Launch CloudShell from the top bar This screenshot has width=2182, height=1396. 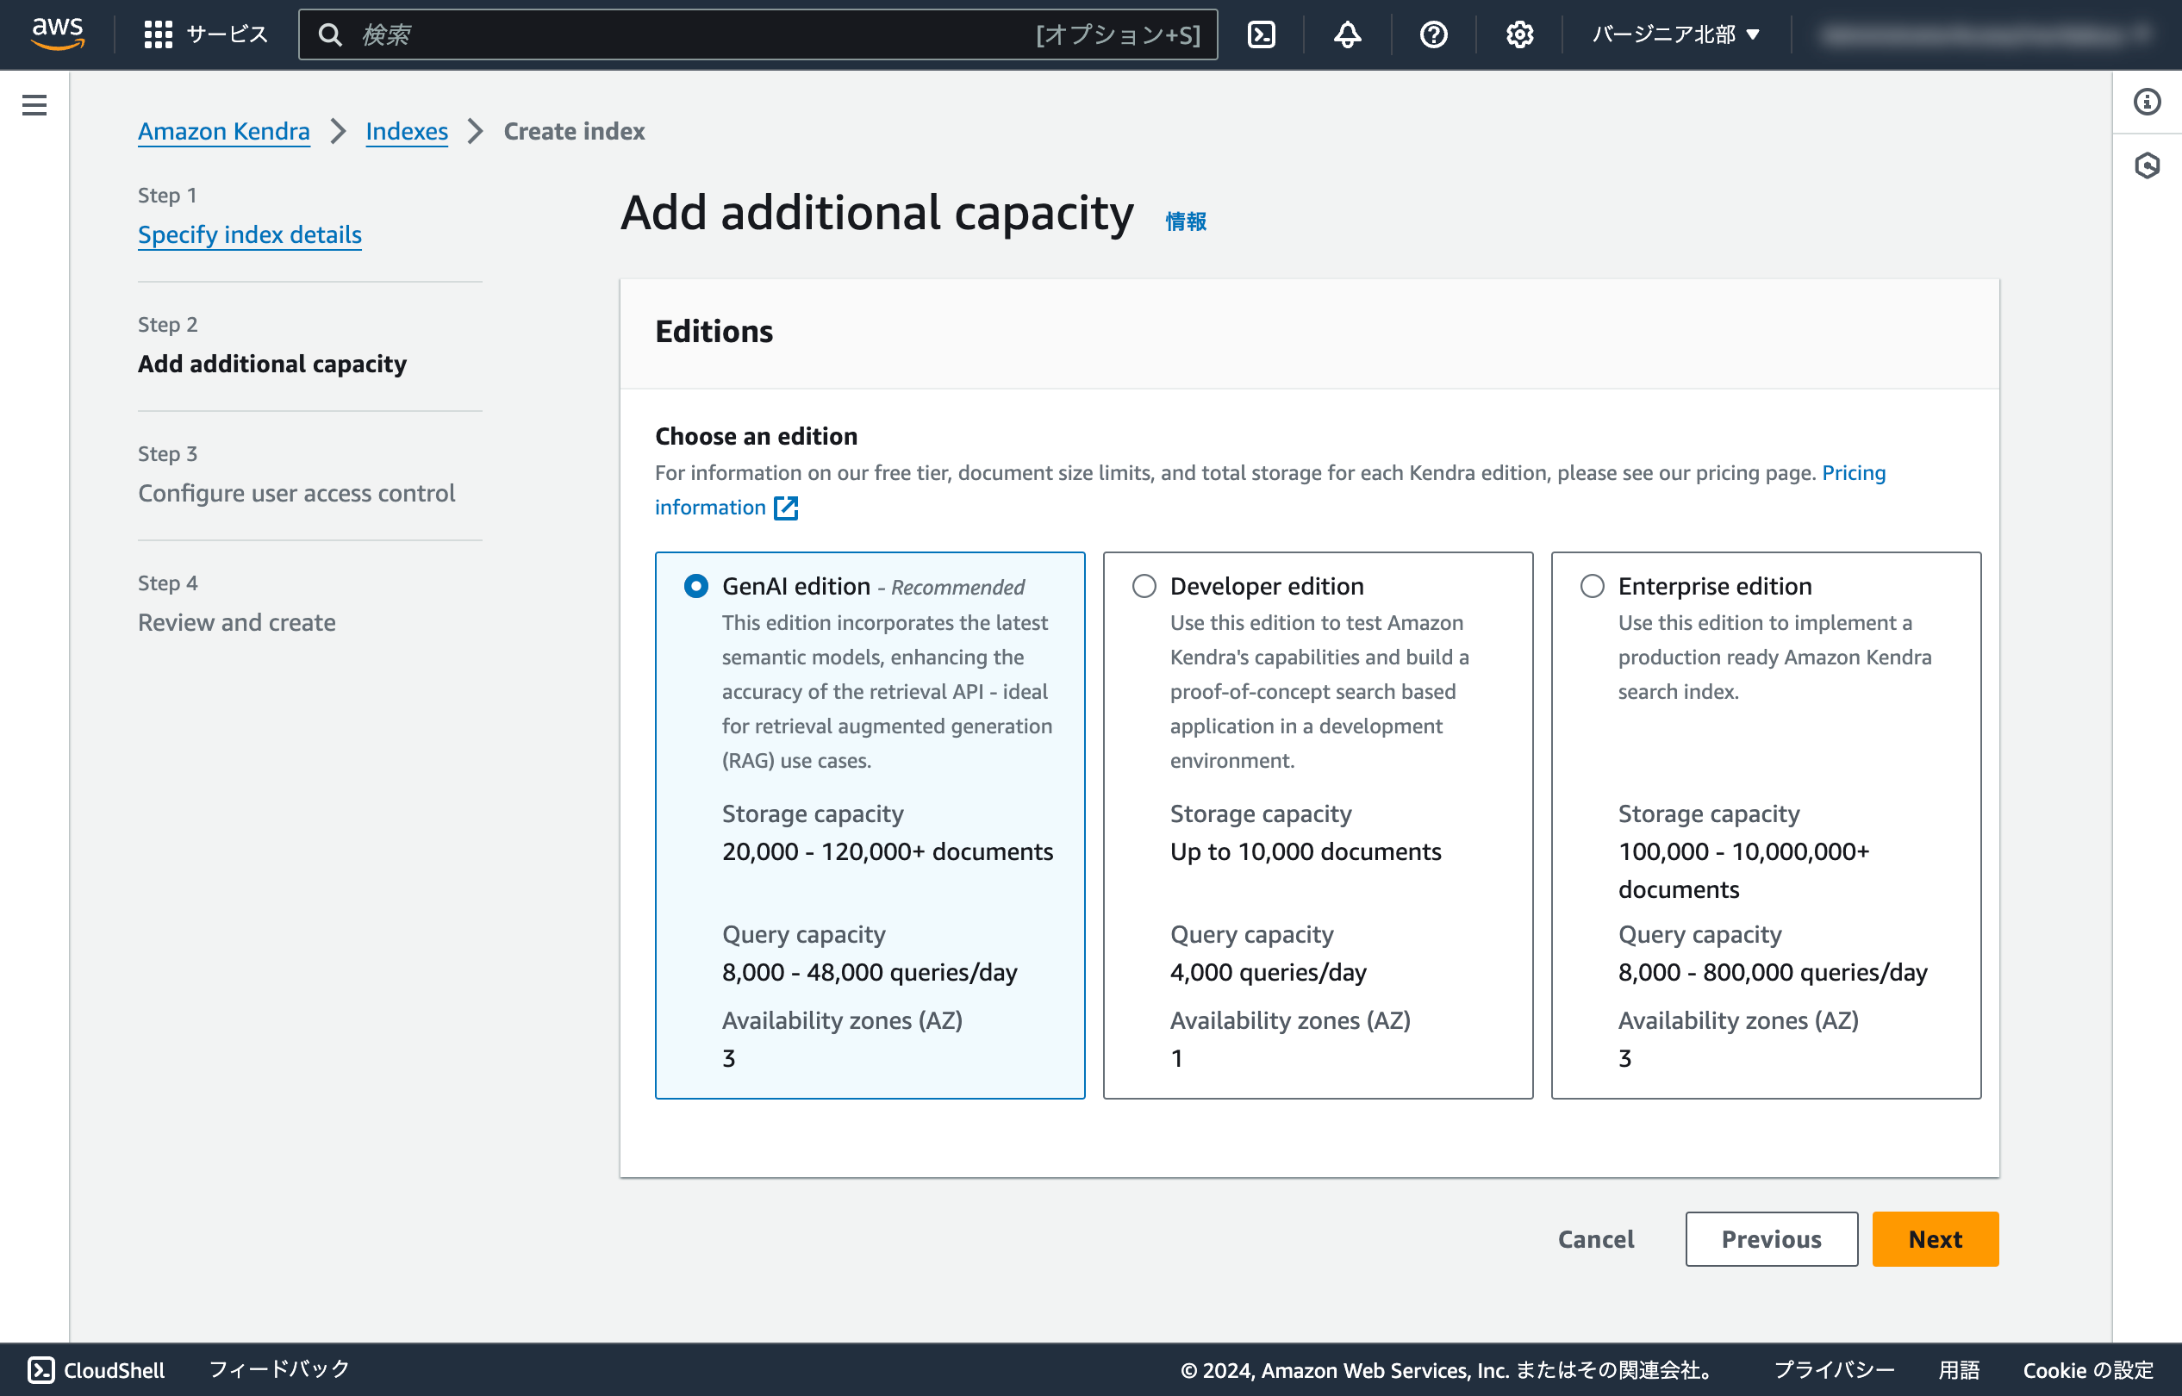point(1261,34)
